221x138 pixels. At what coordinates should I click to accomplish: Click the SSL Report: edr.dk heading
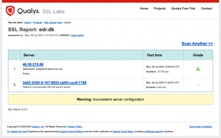tap(31, 30)
